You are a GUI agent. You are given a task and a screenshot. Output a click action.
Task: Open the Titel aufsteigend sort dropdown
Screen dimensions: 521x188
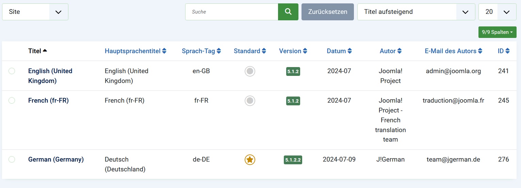pyautogui.click(x=416, y=12)
